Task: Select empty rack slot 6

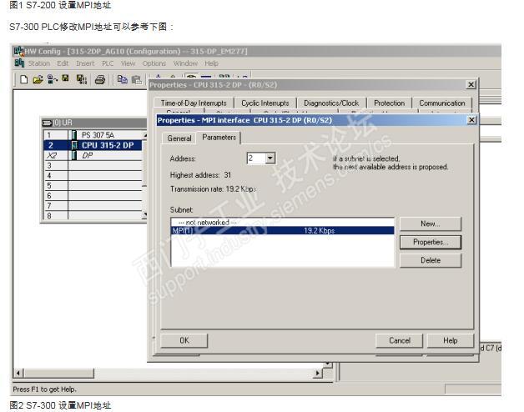Action: (93, 195)
